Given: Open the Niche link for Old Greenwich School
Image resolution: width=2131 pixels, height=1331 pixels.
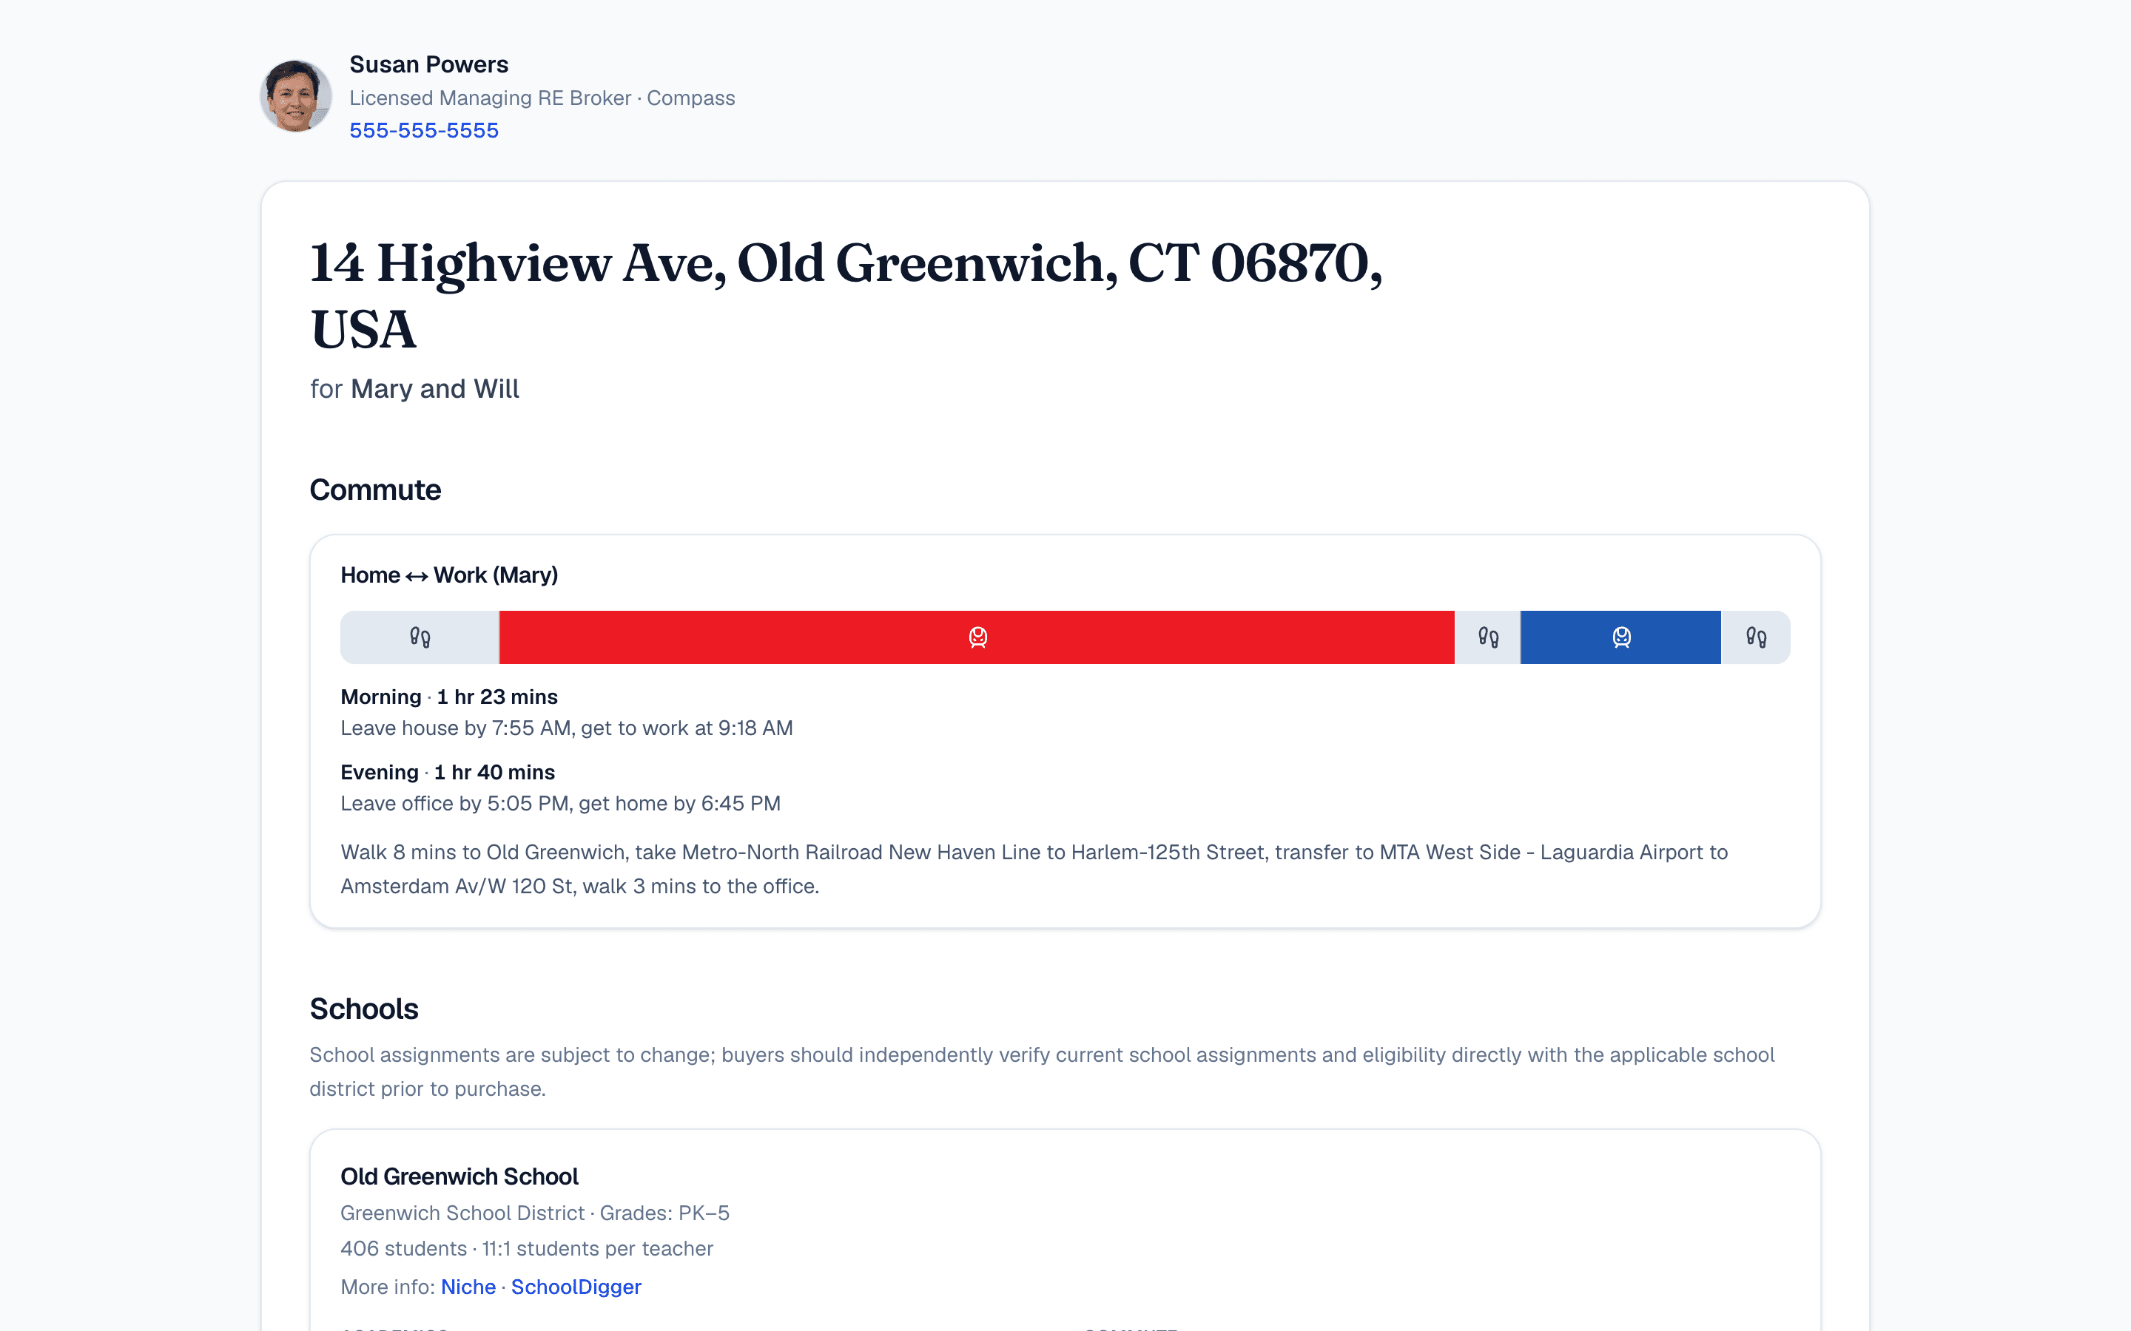Looking at the screenshot, I should (x=468, y=1287).
